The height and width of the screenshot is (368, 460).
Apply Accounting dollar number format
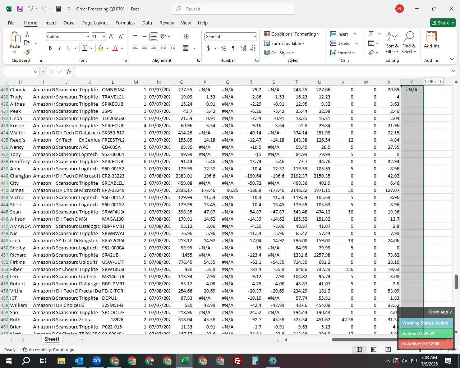click(x=208, y=48)
